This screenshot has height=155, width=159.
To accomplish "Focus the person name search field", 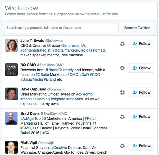I will point(62,28).
